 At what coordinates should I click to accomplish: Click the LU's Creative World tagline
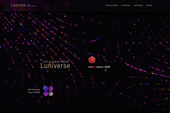click(x=56, y=62)
